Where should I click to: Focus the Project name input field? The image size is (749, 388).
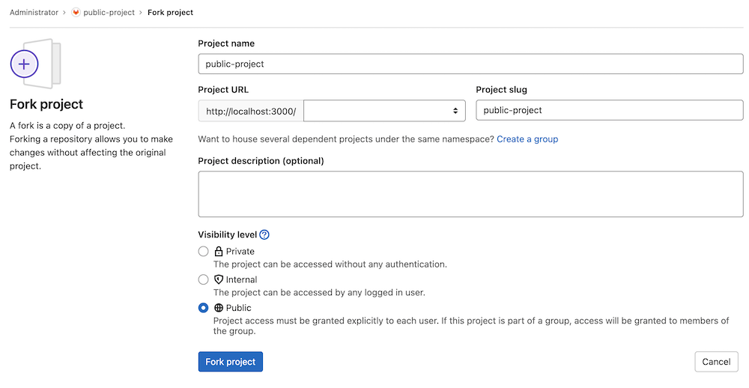point(470,64)
